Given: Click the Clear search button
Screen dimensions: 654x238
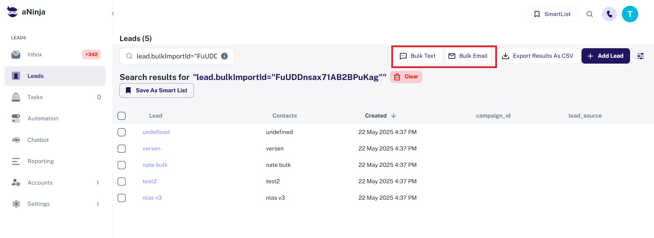Looking at the screenshot, I should (406, 77).
